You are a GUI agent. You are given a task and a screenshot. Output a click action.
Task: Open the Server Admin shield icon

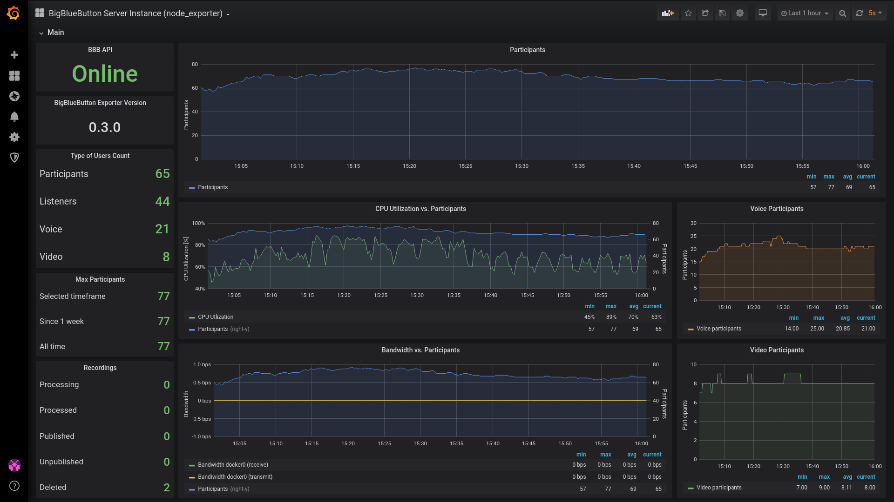[x=14, y=158]
